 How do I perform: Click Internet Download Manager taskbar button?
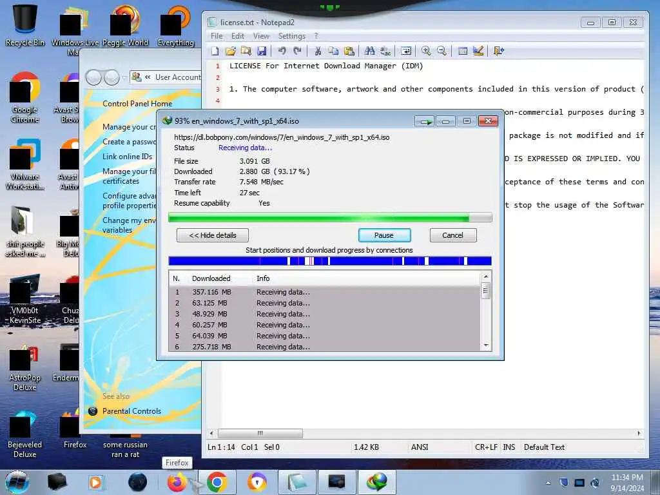pyautogui.click(x=376, y=482)
